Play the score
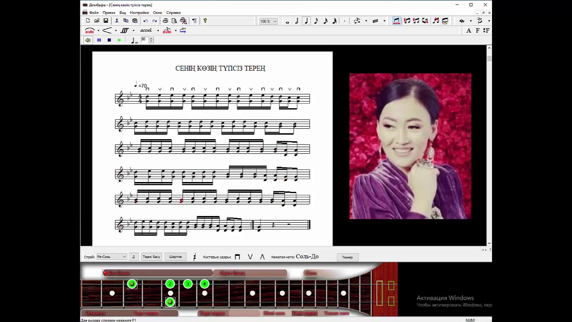 tap(119, 40)
